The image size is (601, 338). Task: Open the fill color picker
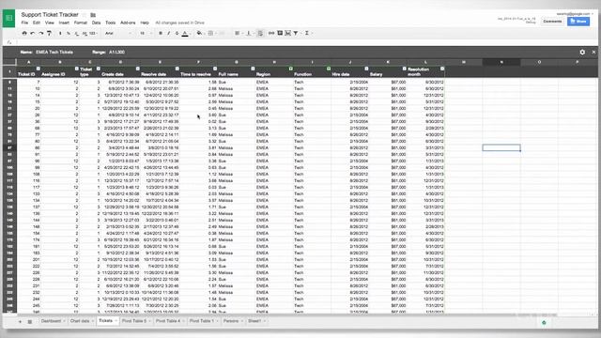coord(199,34)
